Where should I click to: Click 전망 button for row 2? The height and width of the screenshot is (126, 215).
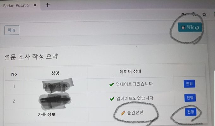(x=190, y=98)
